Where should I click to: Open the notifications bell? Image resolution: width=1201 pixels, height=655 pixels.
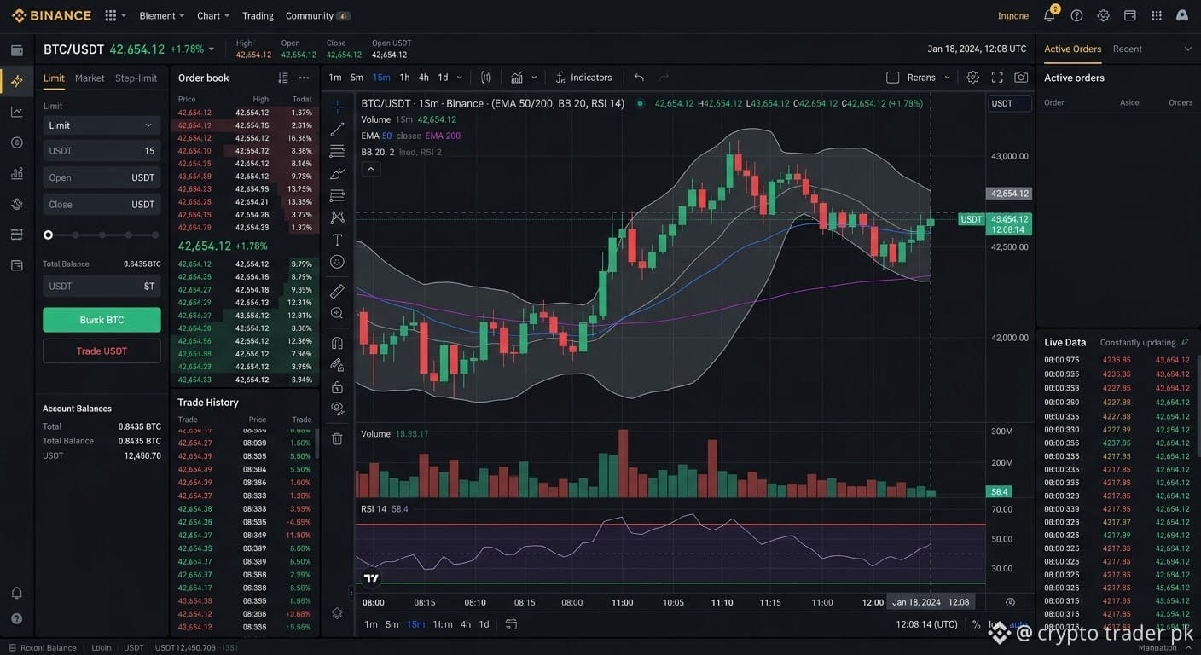1050,15
